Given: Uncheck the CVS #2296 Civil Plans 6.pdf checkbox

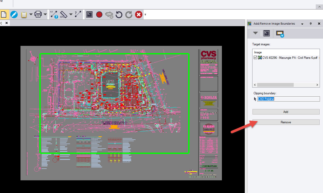Looking at the screenshot, I should (x=256, y=58).
